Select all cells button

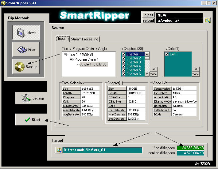coord(196,69)
